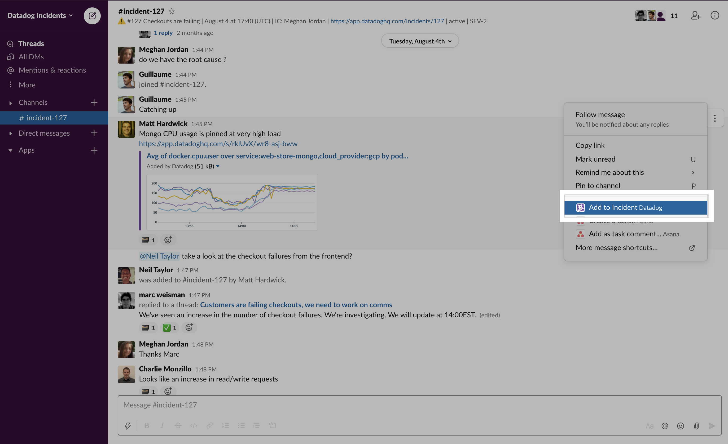Star the #incident-127 channel

tap(171, 11)
